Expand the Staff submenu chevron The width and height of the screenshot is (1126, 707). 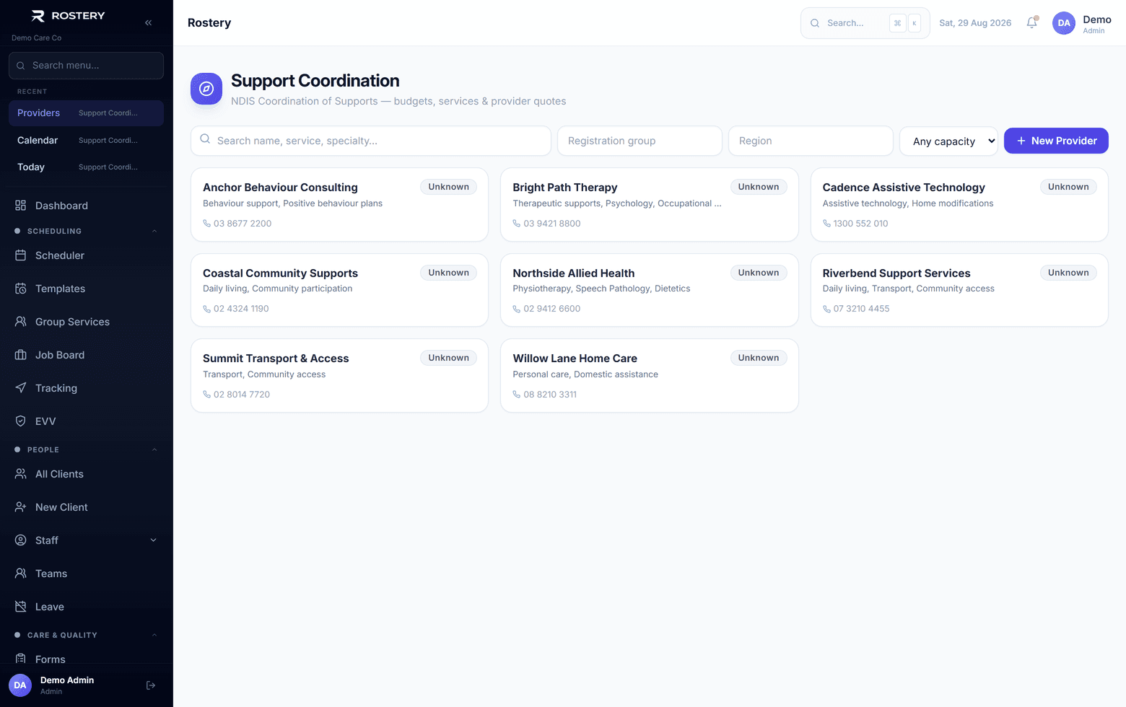(x=153, y=540)
